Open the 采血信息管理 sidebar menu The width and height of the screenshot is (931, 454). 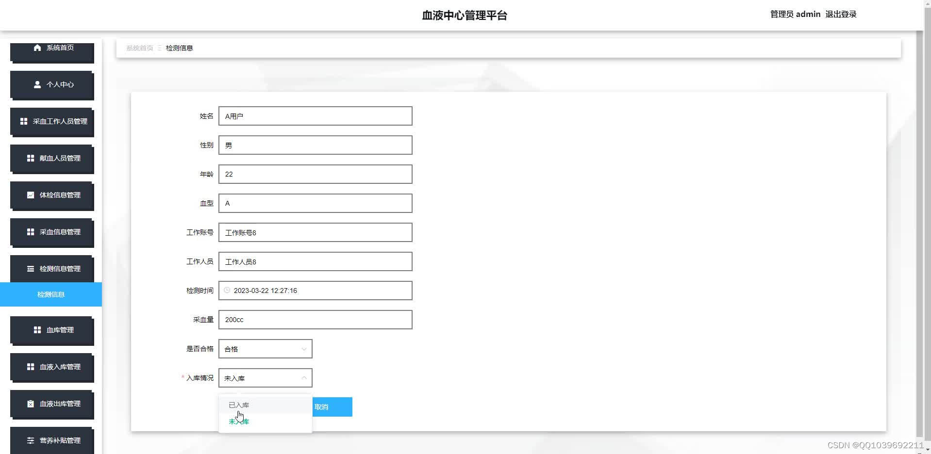point(52,232)
